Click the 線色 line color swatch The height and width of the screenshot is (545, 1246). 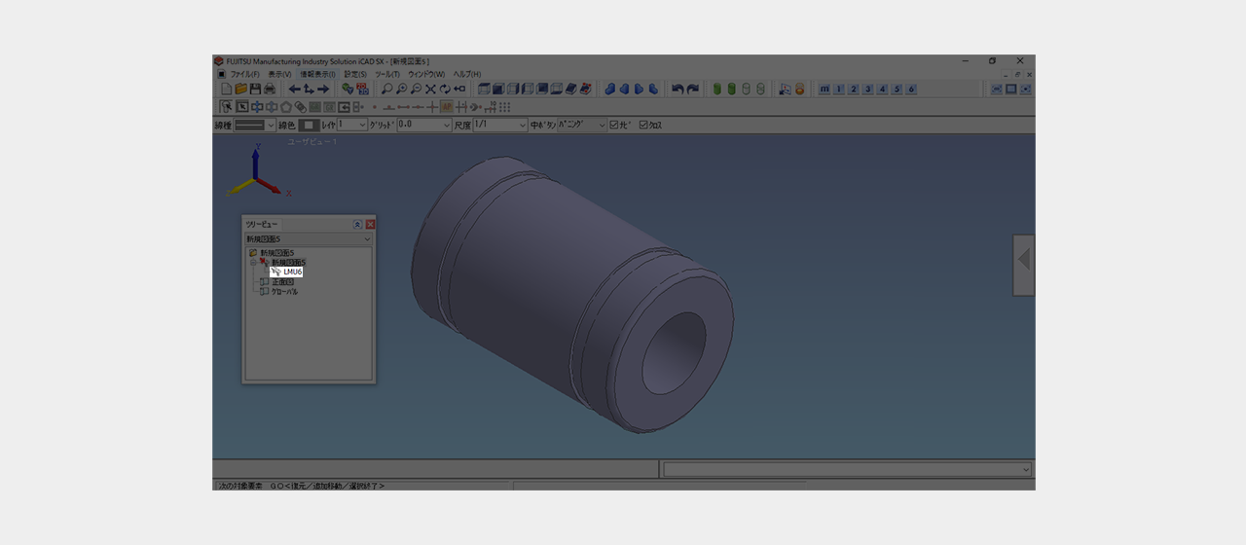tap(308, 126)
